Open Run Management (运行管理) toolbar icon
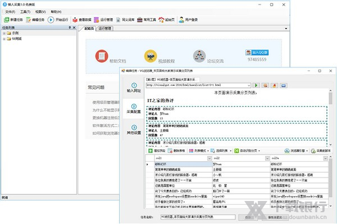The image size is (337, 224). point(96,20)
